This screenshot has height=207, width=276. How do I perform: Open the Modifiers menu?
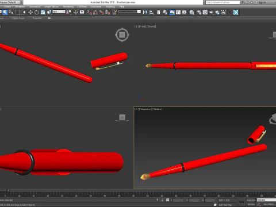20,7
